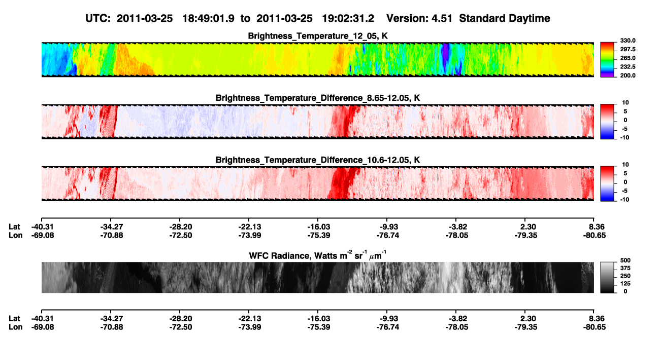Click the 250 tick on radiance colorbar
Image resolution: width=660 pixels, height=338 pixels.
(625, 276)
